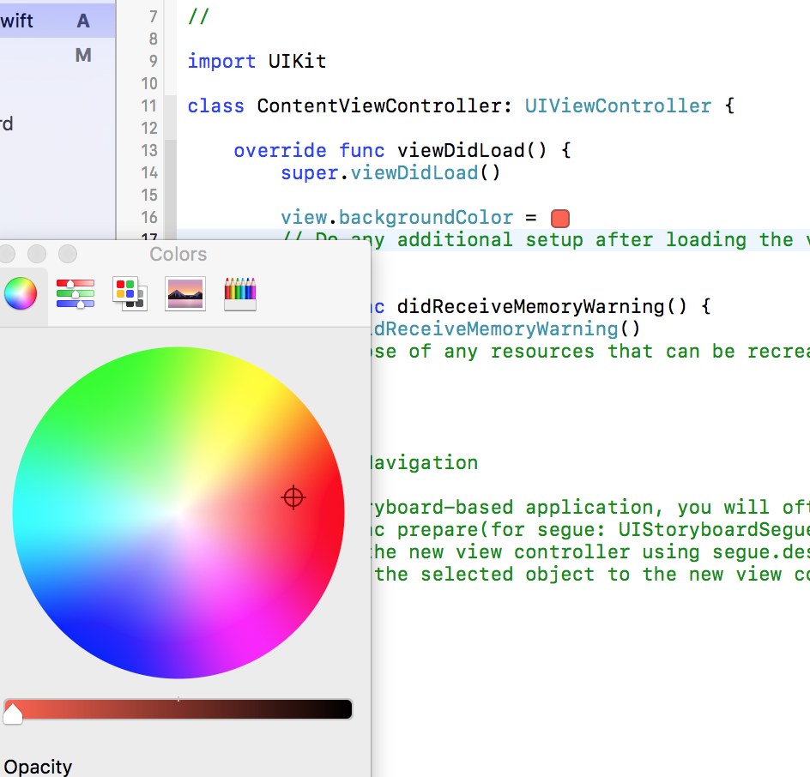Viewport: 810px width, 777px height.
Task: Click 'UIKit' in the import line
Action: pyautogui.click(x=297, y=62)
